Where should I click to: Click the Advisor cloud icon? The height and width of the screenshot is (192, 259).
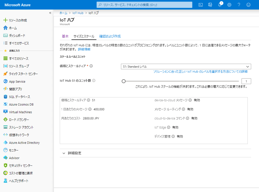[x=5, y=158]
